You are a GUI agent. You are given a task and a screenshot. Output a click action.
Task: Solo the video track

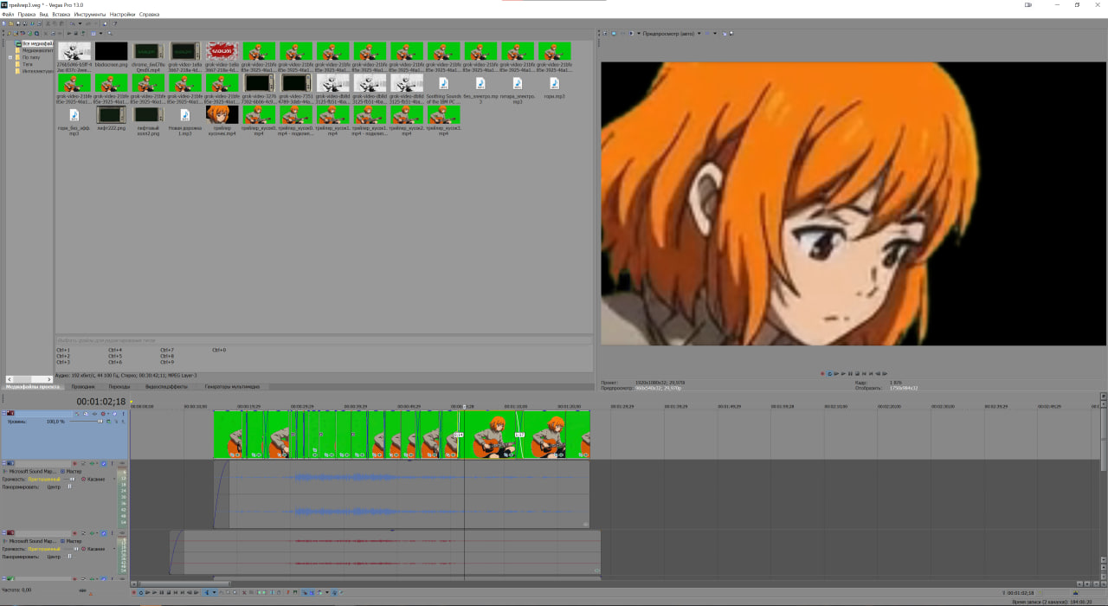point(123,414)
